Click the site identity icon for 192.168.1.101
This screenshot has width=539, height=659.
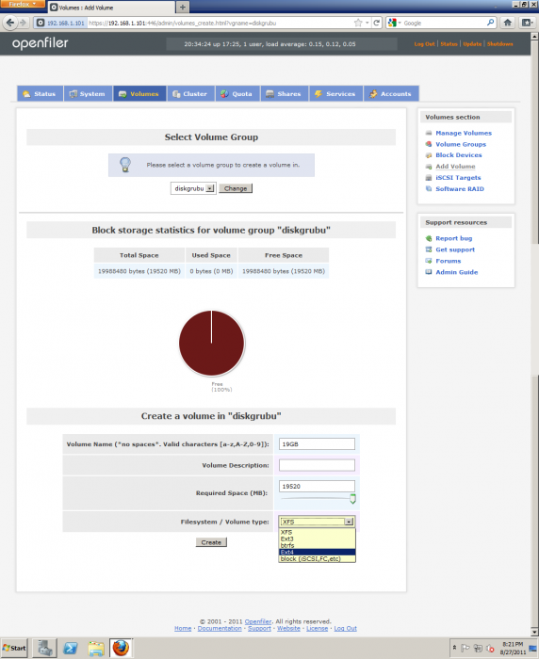click(x=41, y=23)
